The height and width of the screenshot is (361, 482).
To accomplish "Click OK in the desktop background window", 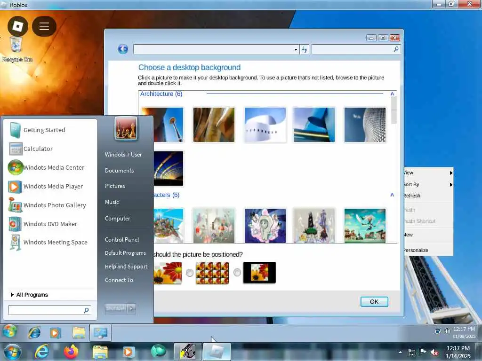I will tap(374, 301).
